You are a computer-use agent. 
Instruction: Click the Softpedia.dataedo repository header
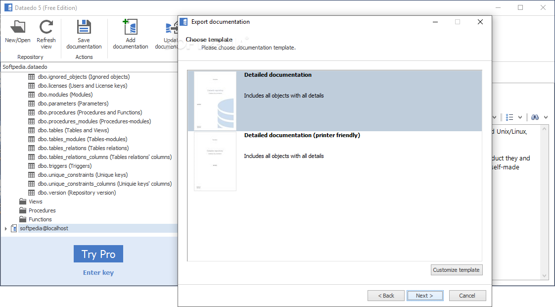pyautogui.click(x=89, y=67)
